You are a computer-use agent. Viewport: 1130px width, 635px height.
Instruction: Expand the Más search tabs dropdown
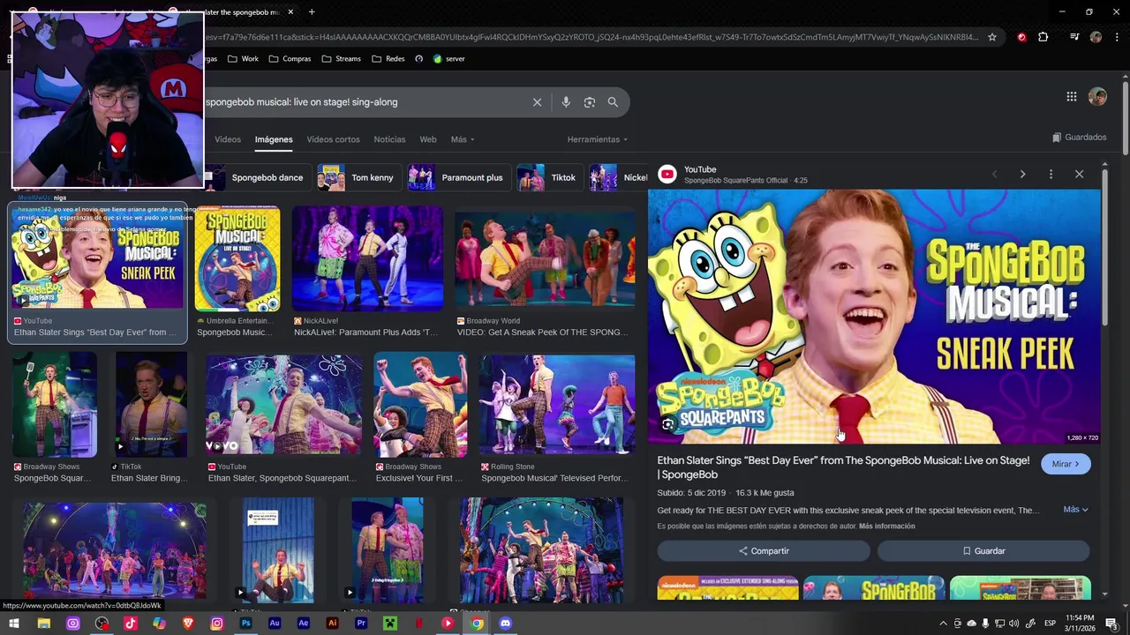[x=463, y=139]
